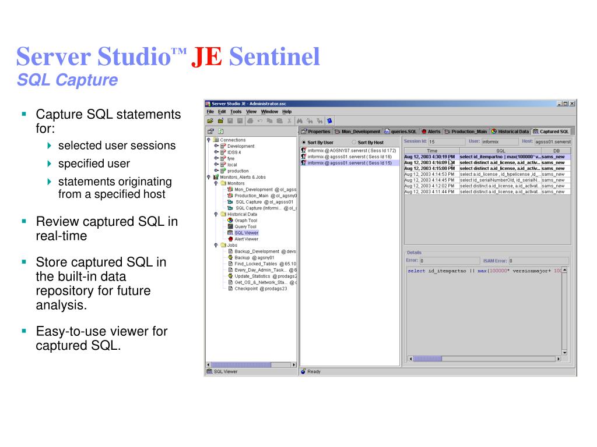This screenshot has width=597, height=447.
Task: Open the Graph Tool icon in tree
Action: click(x=230, y=221)
